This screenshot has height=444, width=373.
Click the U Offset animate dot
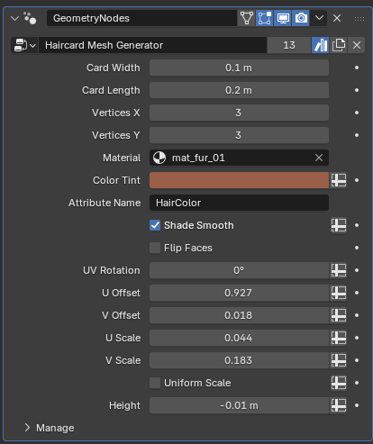point(357,293)
